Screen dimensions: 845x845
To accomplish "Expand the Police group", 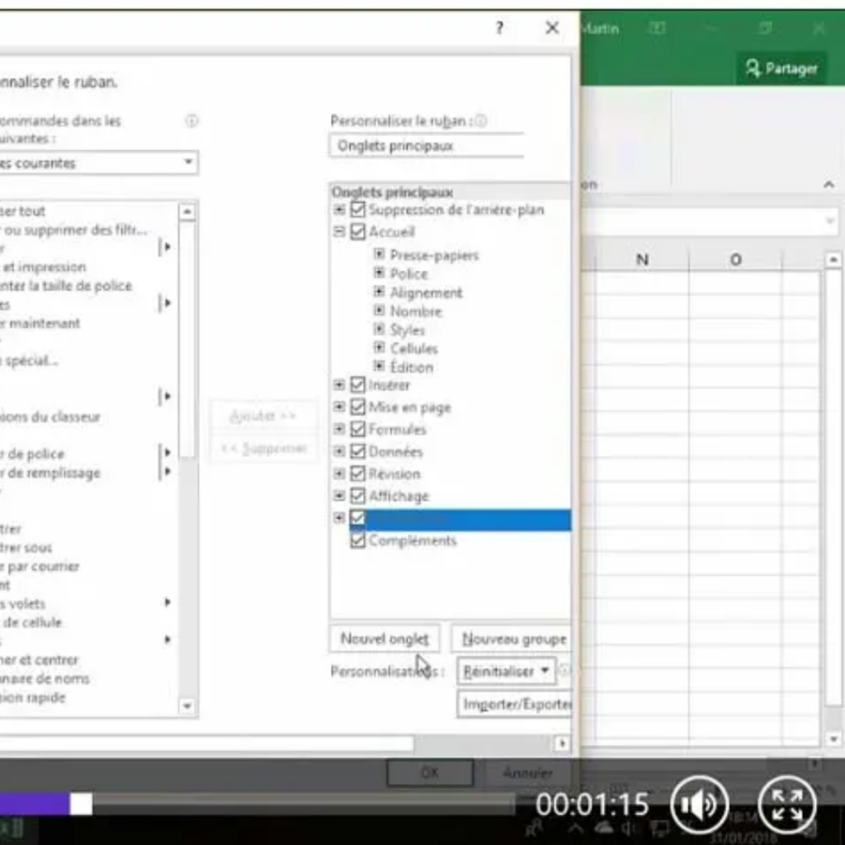I will coord(380,273).
